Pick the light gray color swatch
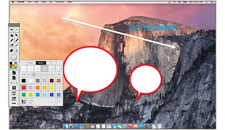Screen dimensions: 225x130 (45, 81)
